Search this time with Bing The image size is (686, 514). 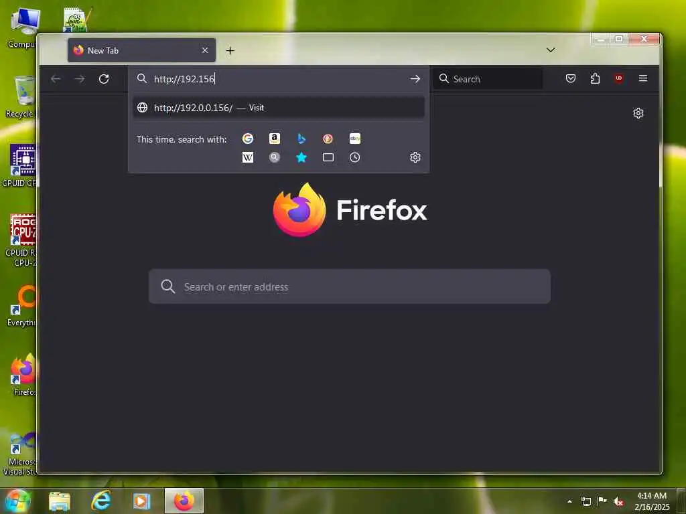click(x=301, y=139)
